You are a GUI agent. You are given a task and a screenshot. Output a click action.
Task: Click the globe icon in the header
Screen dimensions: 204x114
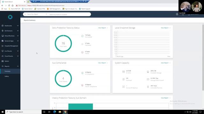(x=177, y=14)
